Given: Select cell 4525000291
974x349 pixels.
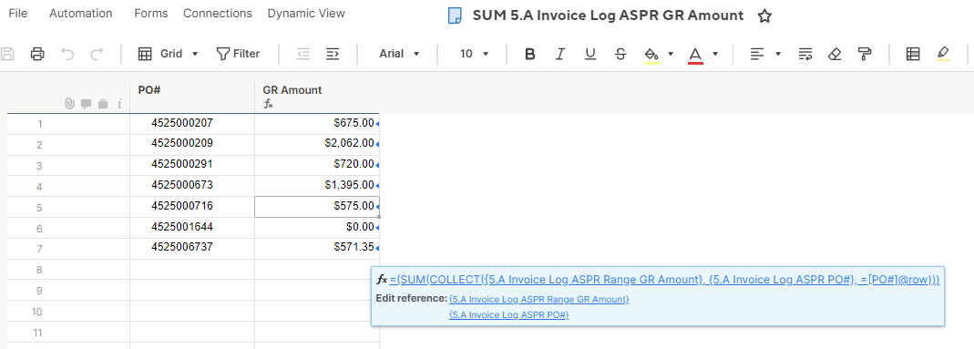Looking at the screenshot, I should click(x=192, y=166).
